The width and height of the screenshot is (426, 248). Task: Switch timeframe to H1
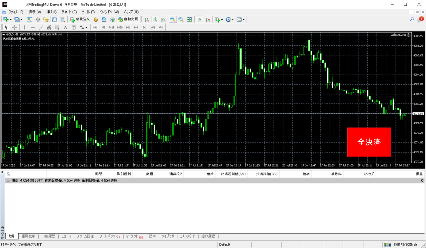point(128,27)
